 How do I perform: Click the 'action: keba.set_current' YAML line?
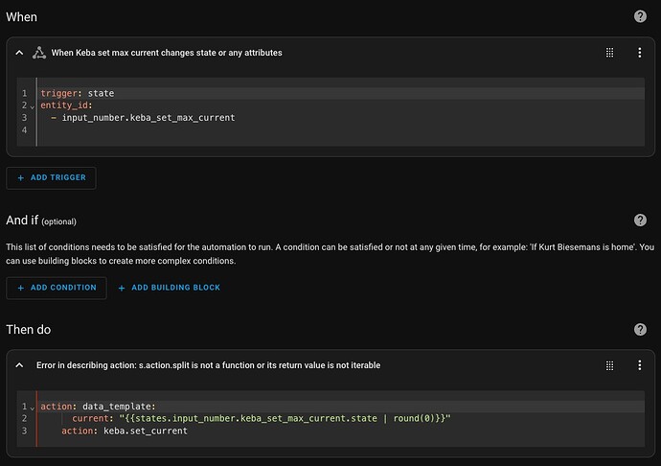coord(125,431)
